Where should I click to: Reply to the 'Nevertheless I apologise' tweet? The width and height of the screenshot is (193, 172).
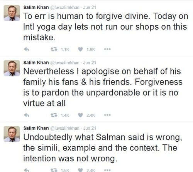click(27, 115)
